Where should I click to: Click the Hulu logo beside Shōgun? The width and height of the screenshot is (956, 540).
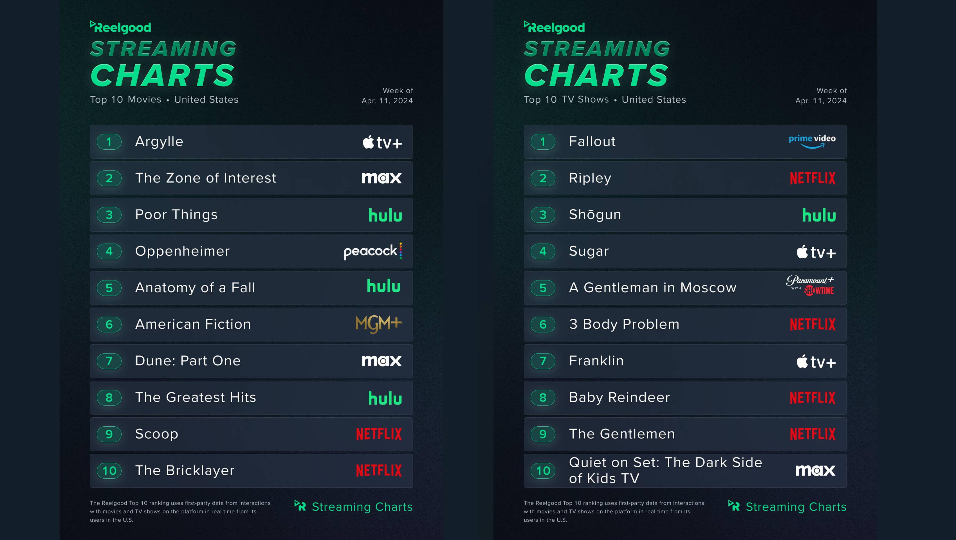coord(819,215)
